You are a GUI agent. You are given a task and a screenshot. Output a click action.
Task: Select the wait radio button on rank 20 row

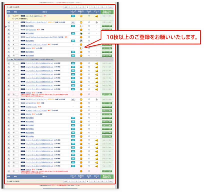pyautogui.click(x=89, y=94)
